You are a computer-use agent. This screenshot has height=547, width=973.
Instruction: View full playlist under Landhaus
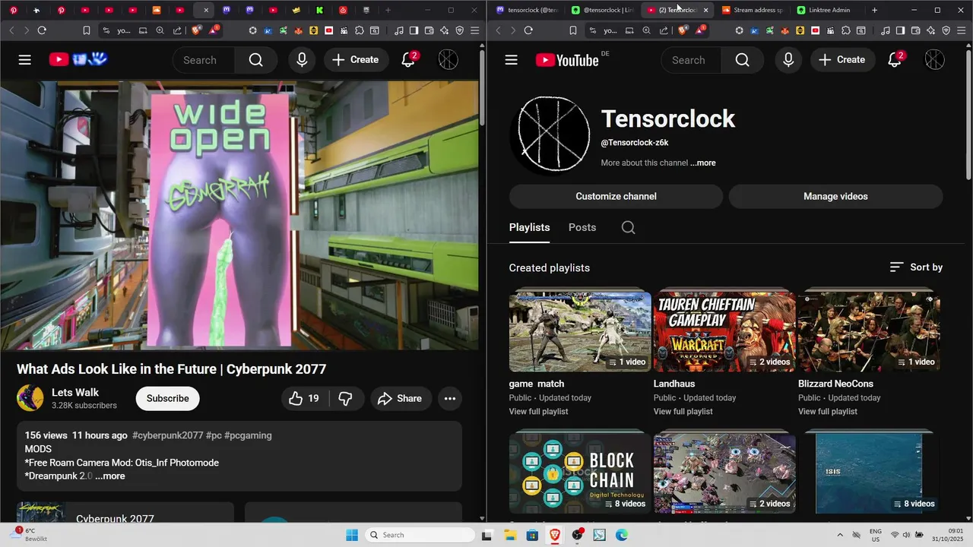683,412
